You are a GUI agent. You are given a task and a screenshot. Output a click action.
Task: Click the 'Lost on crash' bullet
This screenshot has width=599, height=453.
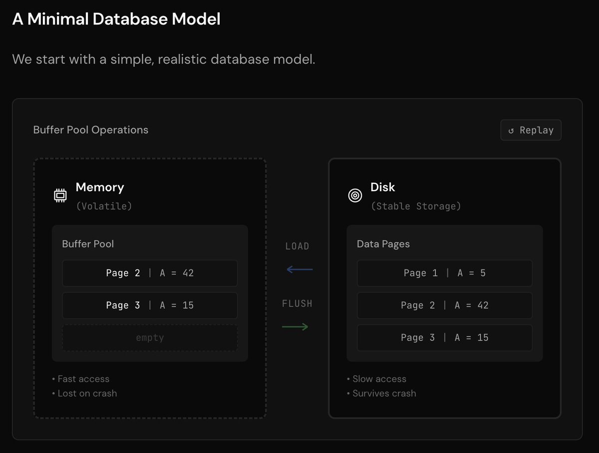[84, 394]
